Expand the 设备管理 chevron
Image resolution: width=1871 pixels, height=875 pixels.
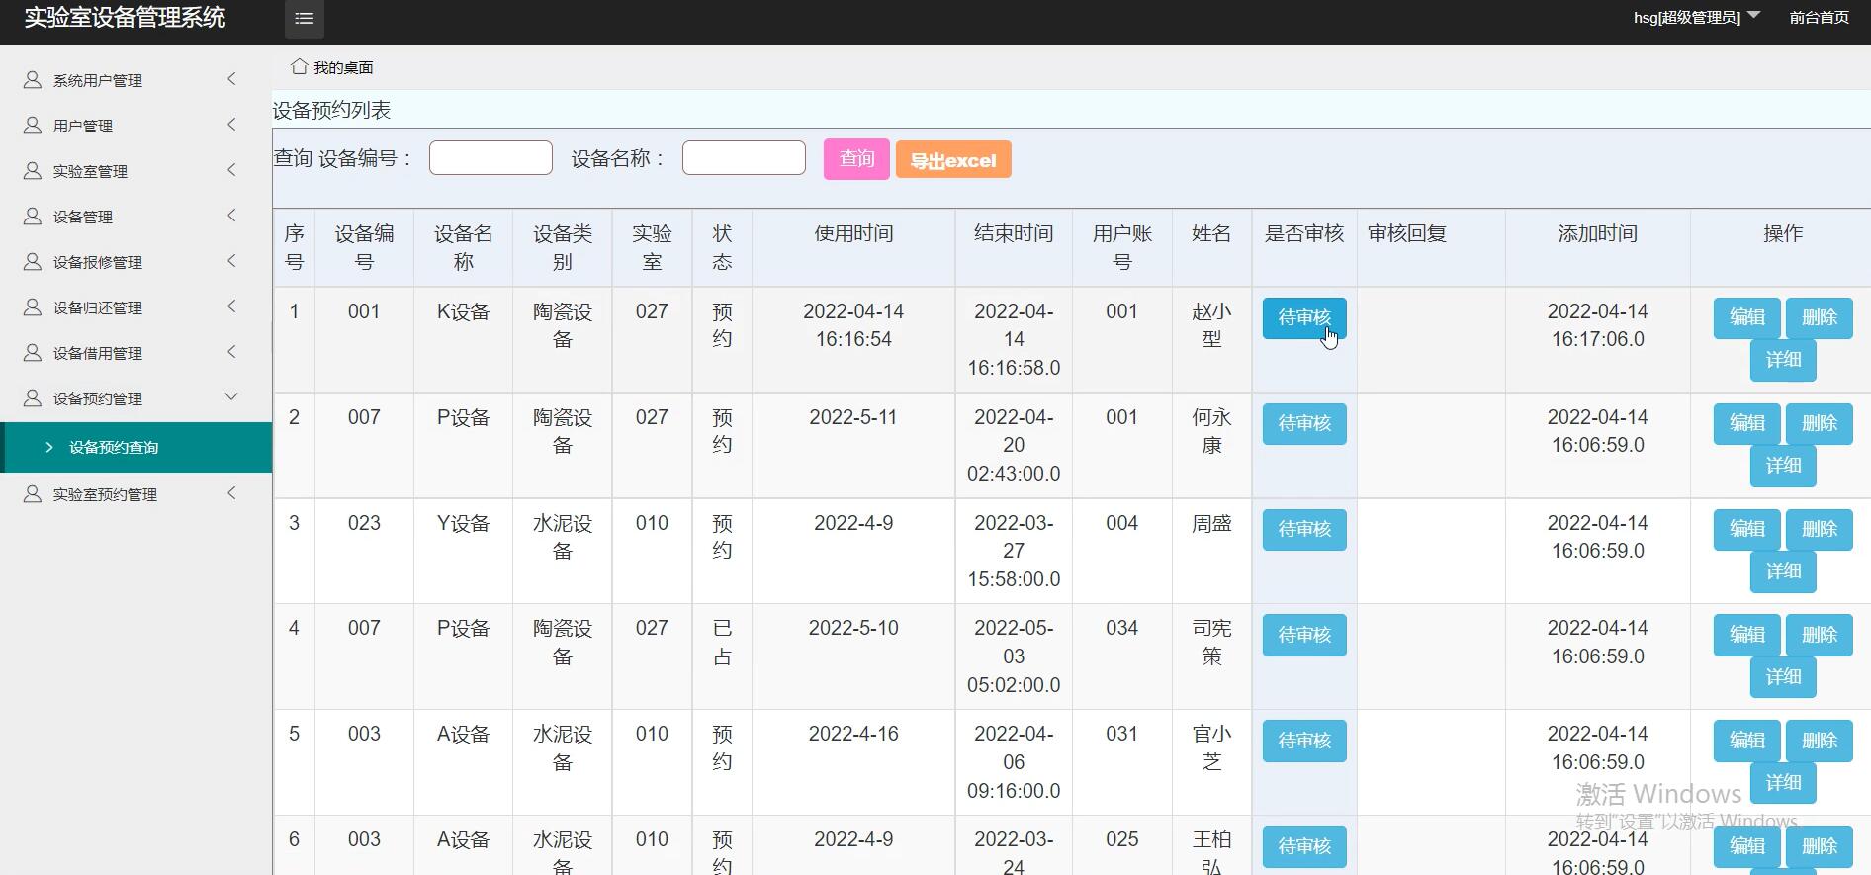click(x=231, y=215)
